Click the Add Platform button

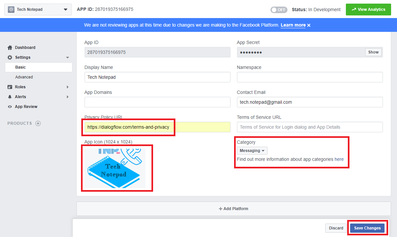click(234, 209)
